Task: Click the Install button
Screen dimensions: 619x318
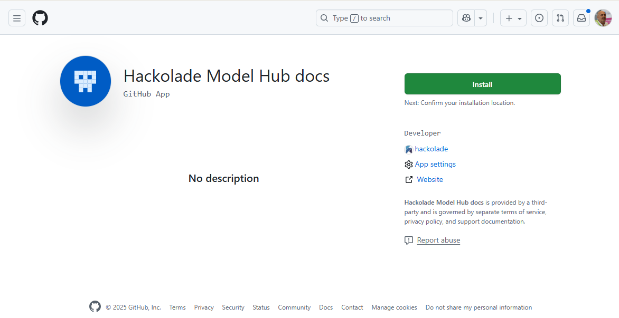Action: click(x=482, y=84)
